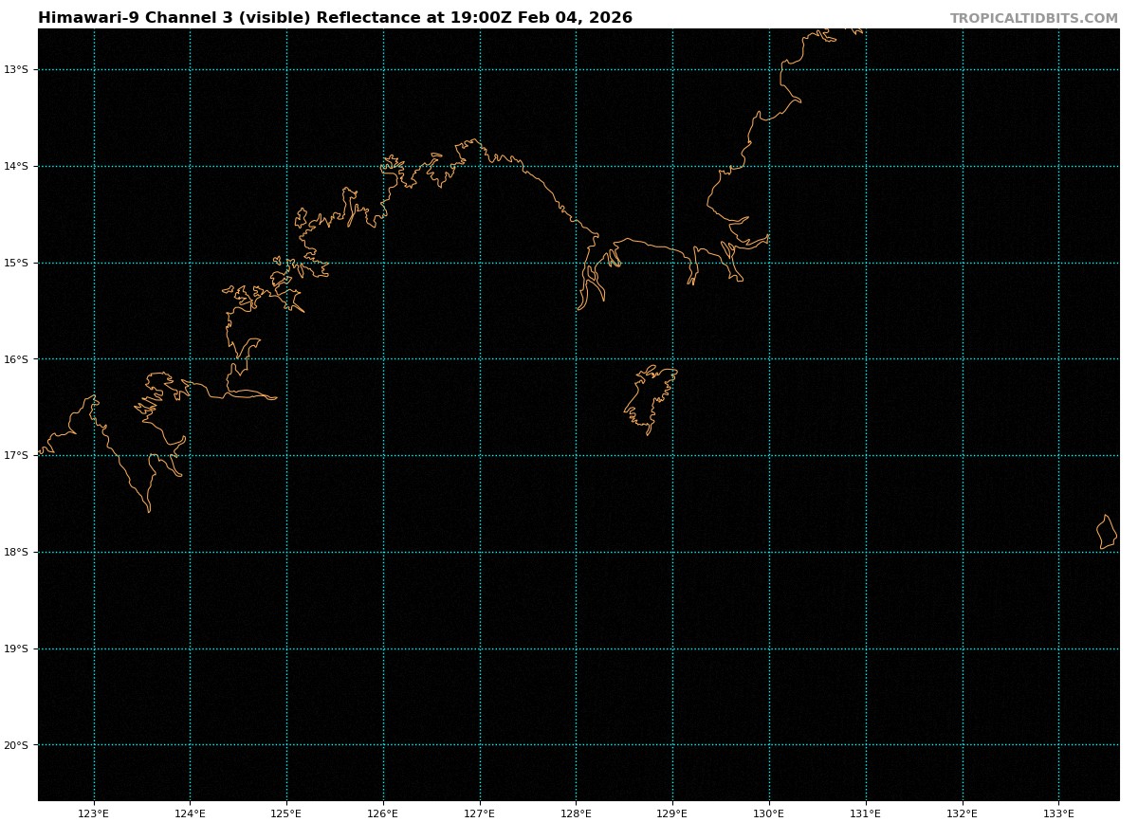Click the Himawari-9 Channel 3 title text
The height and width of the screenshot is (822, 1138).
(335, 18)
